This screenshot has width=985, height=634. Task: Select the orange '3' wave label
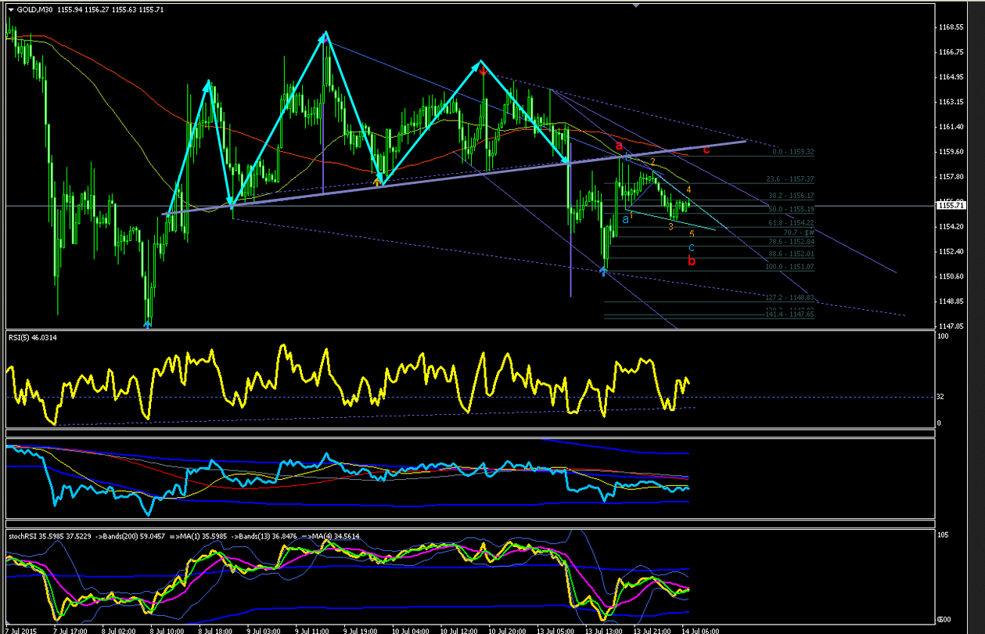click(670, 226)
